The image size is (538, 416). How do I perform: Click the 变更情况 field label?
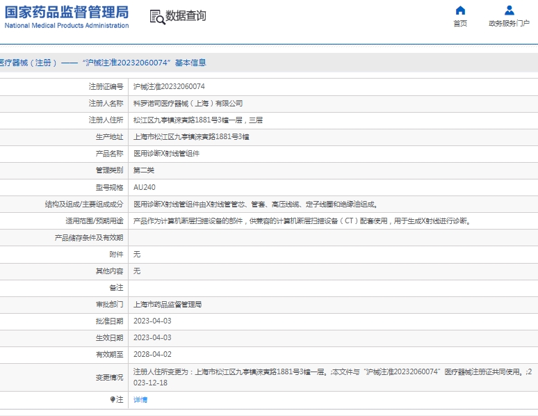[109, 378]
